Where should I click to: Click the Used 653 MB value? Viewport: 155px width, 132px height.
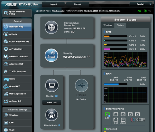click(x=114, y=80)
